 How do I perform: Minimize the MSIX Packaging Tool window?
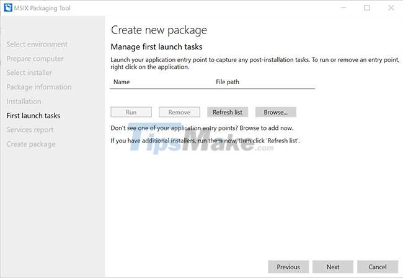[x=343, y=7]
